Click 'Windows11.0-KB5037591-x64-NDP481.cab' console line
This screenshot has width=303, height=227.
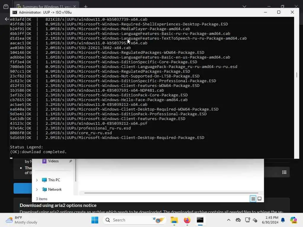click(121, 90)
